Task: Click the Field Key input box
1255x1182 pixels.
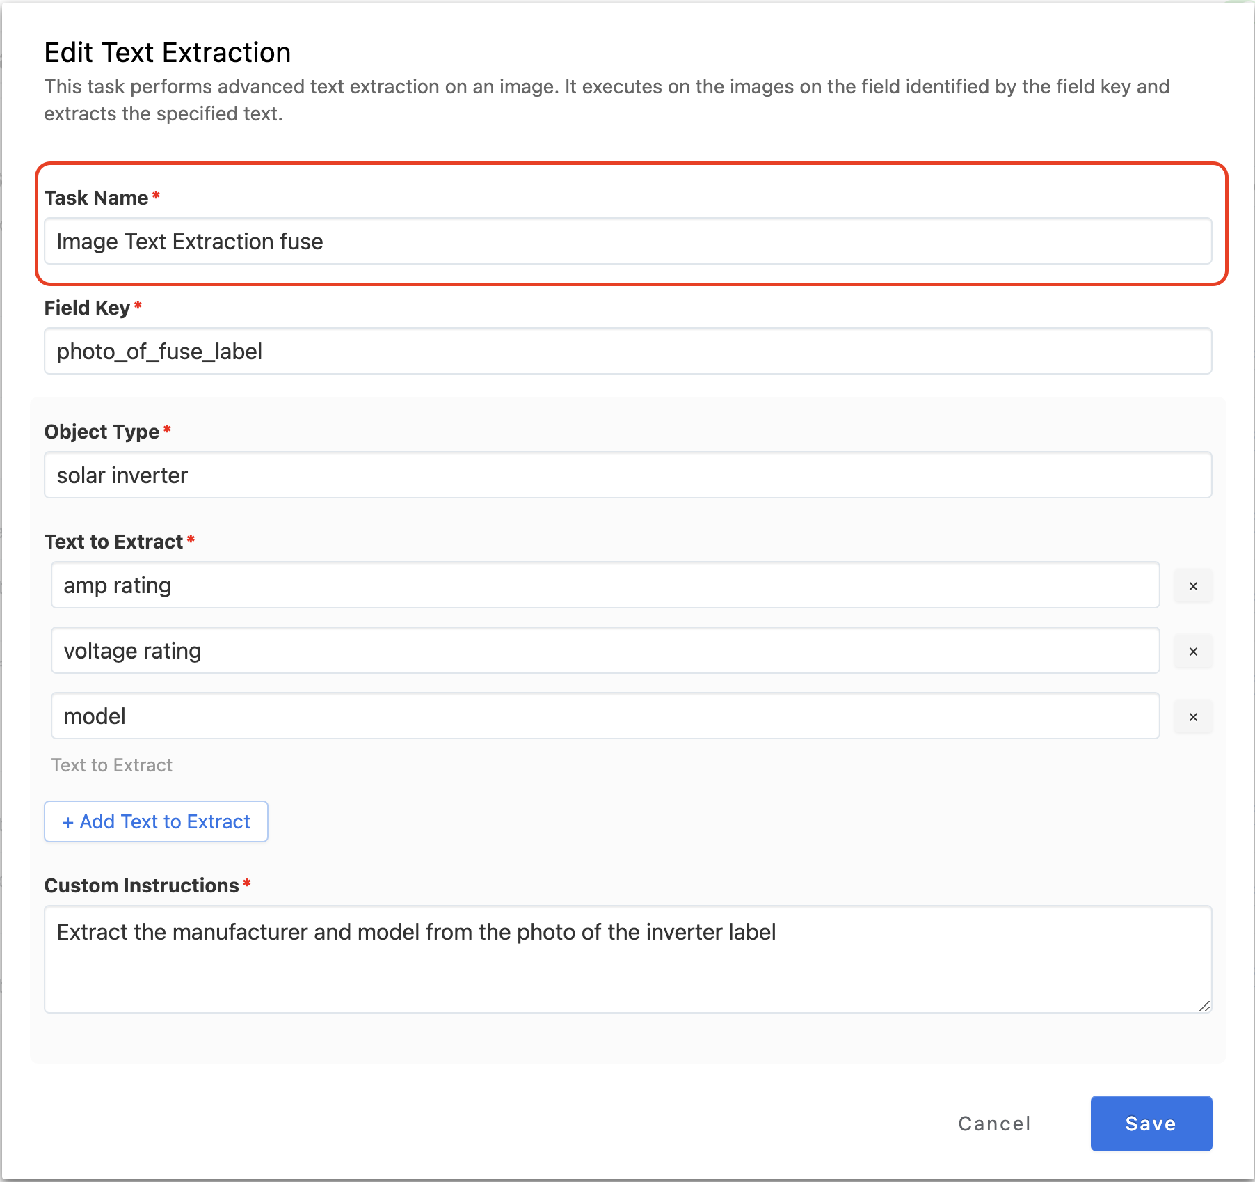Action: [x=627, y=352]
